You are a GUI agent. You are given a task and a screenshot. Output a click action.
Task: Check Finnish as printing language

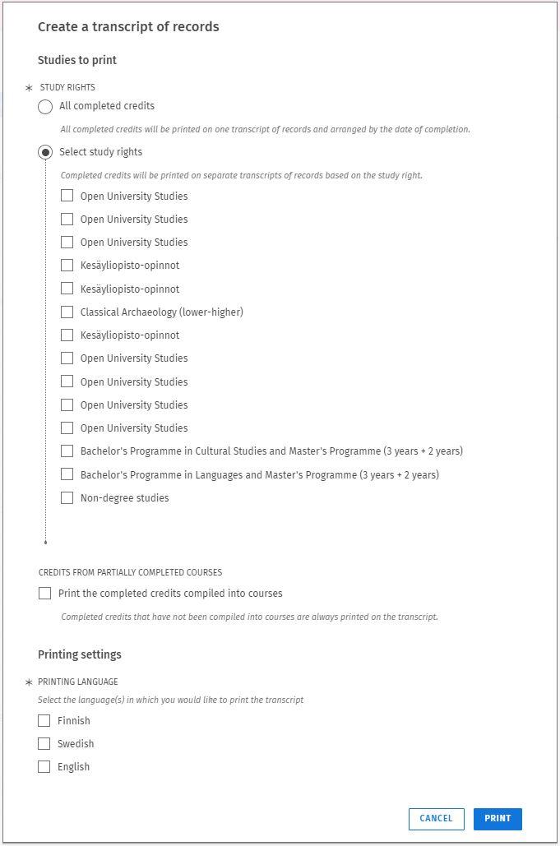coord(44,720)
